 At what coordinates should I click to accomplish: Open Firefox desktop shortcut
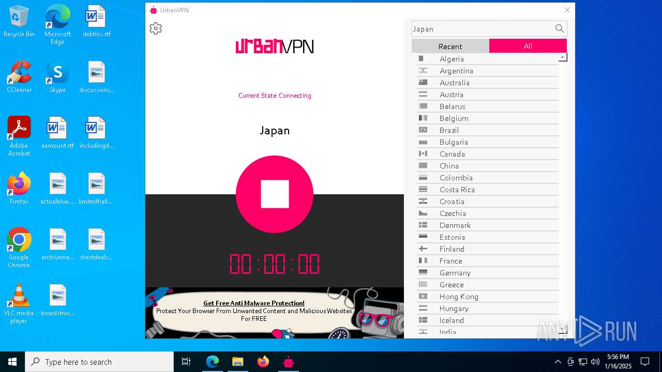point(19,189)
